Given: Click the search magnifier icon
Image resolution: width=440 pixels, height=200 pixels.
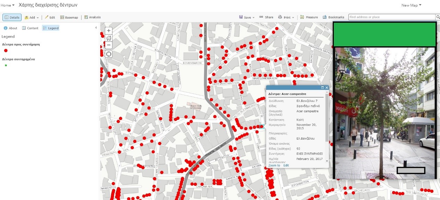Looking at the screenshot, I should [438, 17].
